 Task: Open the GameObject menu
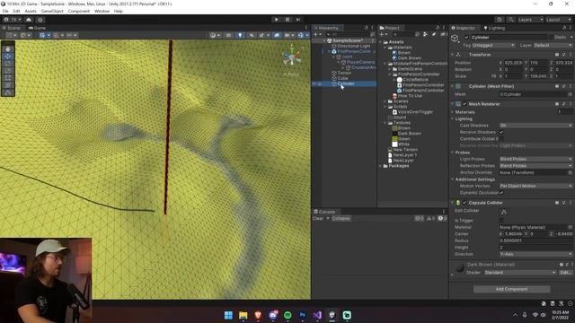[x=52, y=11]
